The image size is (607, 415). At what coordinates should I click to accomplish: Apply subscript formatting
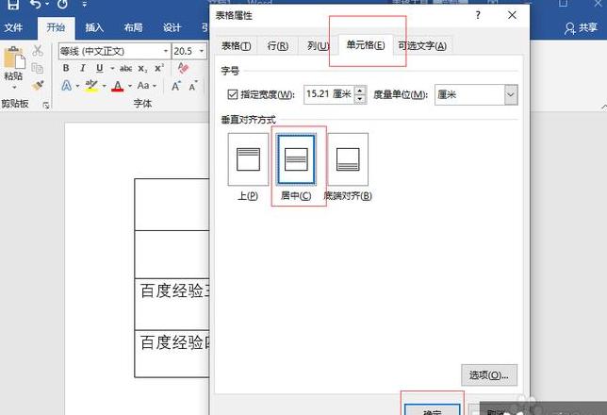tap(142, 69)
